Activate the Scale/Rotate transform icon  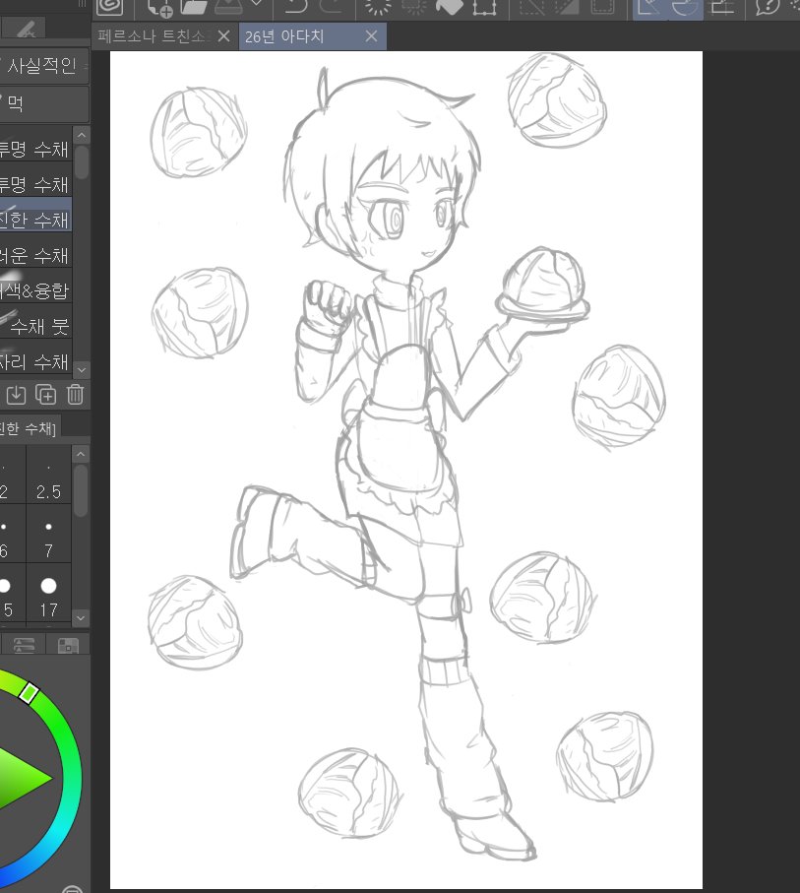484,7
